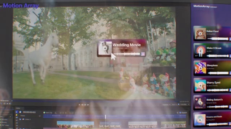
Task: Seek in the Starry Eyed waveform
Action: click(218, 90)
